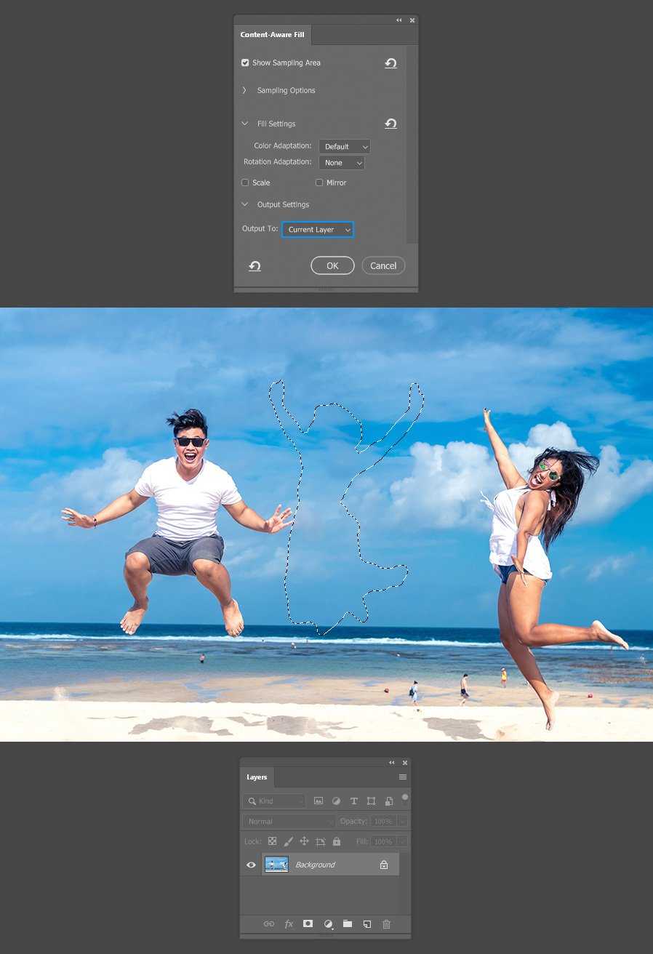The height and width of the screenshot is (954, 653).
Task: Enable the Scale checkbox
Action: [x=245, y=183]
